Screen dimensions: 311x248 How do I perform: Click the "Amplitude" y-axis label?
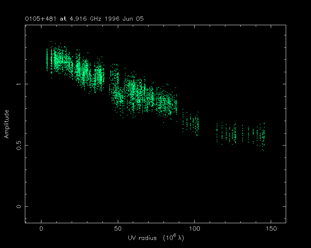6,124
